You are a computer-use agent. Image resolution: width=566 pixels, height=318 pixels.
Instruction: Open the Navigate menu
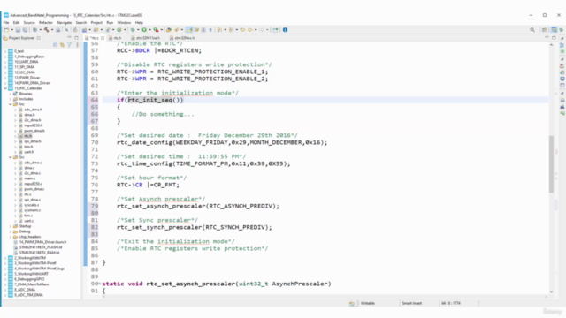click(x=65, y=22)
